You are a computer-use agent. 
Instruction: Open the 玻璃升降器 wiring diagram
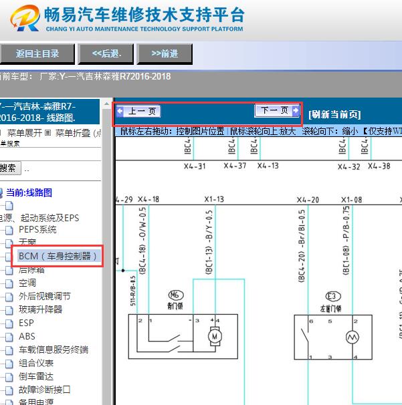pos(40,309)
